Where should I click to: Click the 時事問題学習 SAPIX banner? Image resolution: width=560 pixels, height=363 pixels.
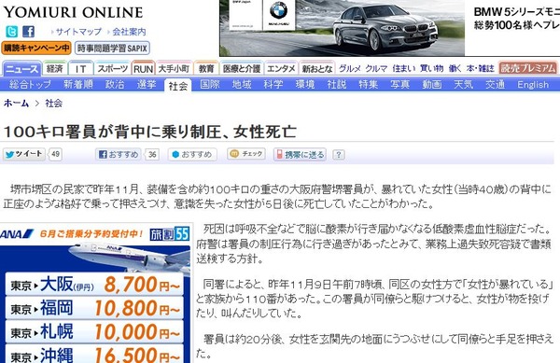click(x=112, y=48)
